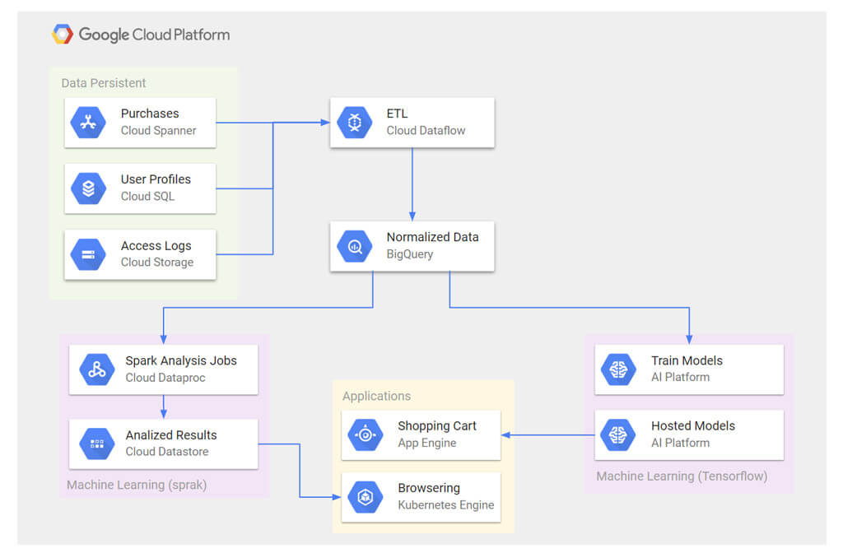Select the Cloud Datastore icon in Analized Results
Image resolution: width=843 pixels, height=553 pixels.
pos(97,444)
